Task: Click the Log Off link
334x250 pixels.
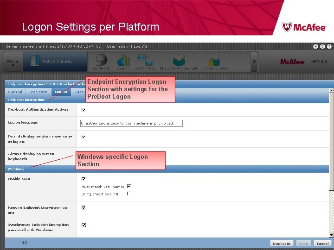Action: (141, 46)
